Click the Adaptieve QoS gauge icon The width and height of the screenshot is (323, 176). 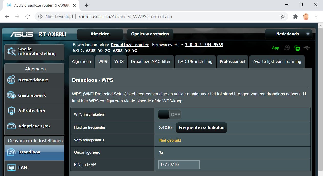pos(11,126)
